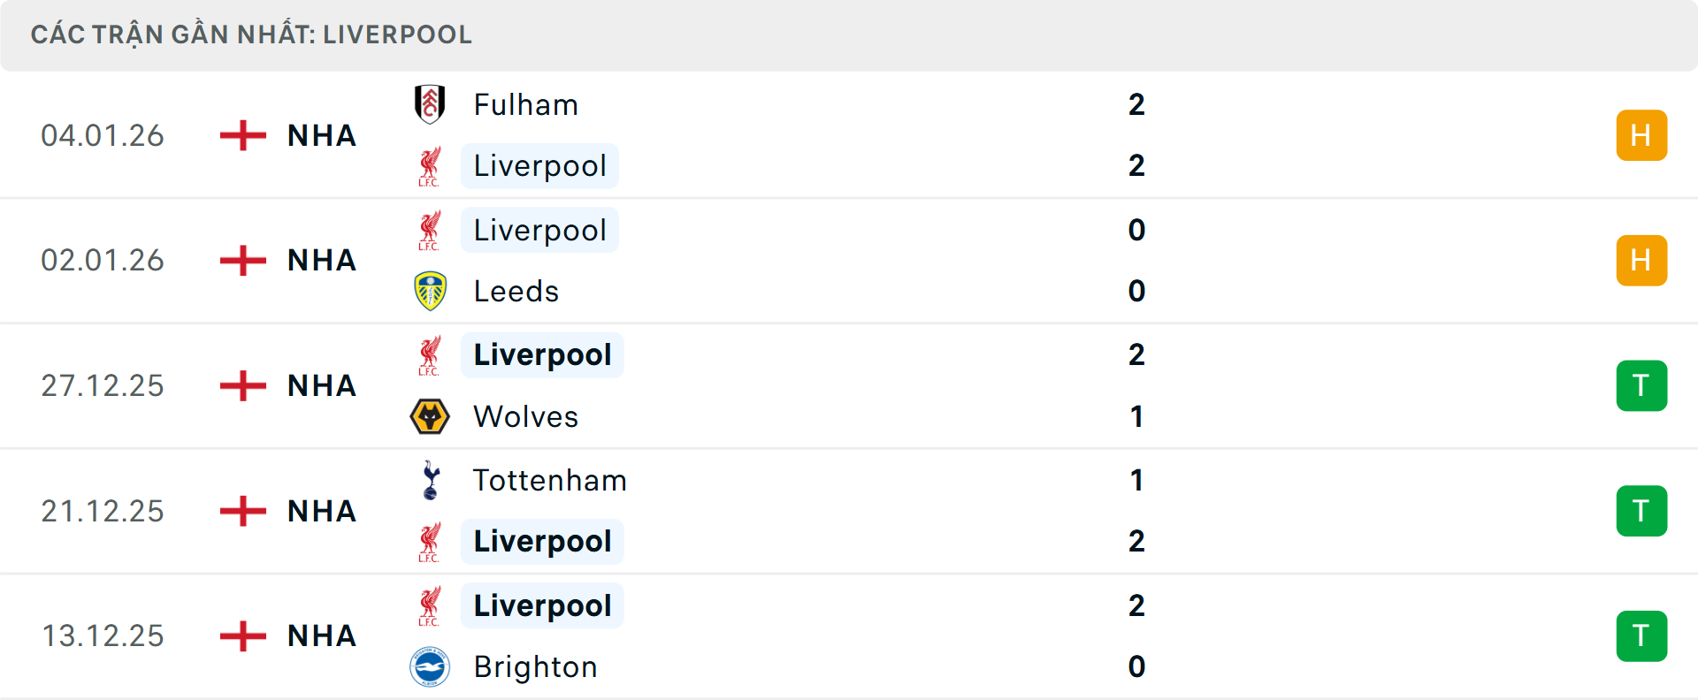Open the Wolves club crest icon

[431, 416]
